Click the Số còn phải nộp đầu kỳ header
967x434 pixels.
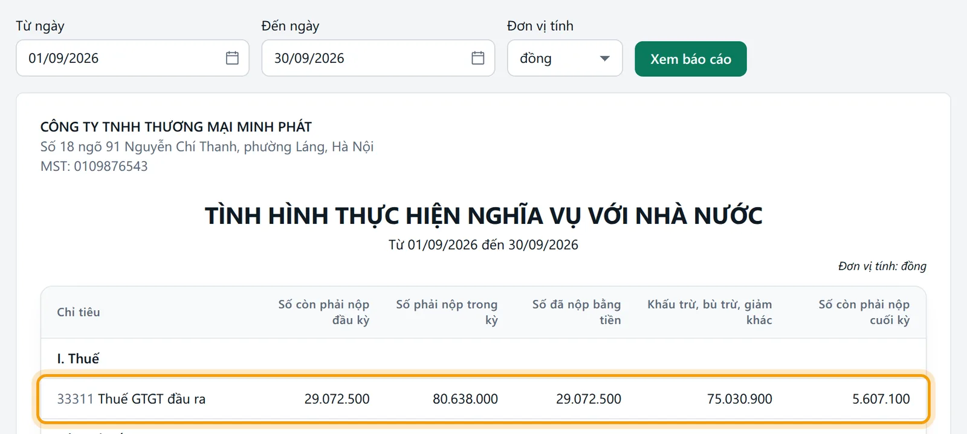[323, 312]
